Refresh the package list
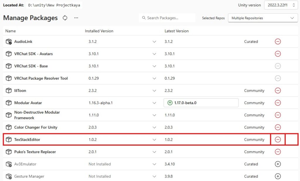The image size is (300, 181). 65,18
